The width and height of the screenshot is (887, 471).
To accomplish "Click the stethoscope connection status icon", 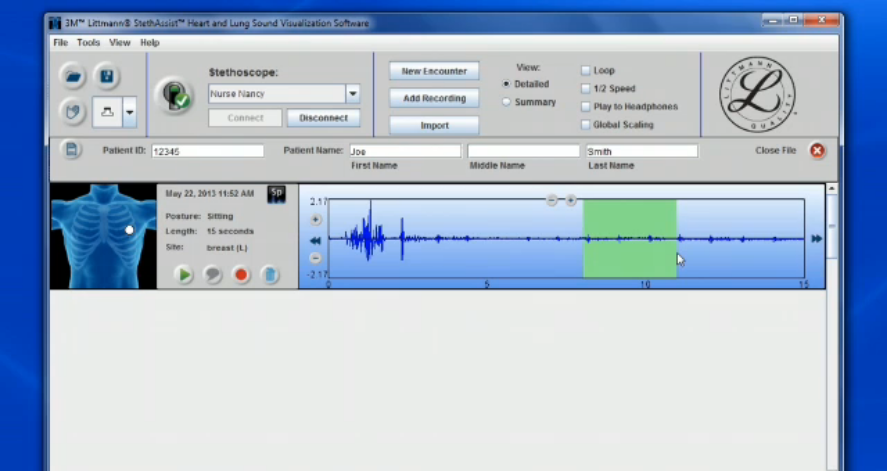I will coord(175,96).
